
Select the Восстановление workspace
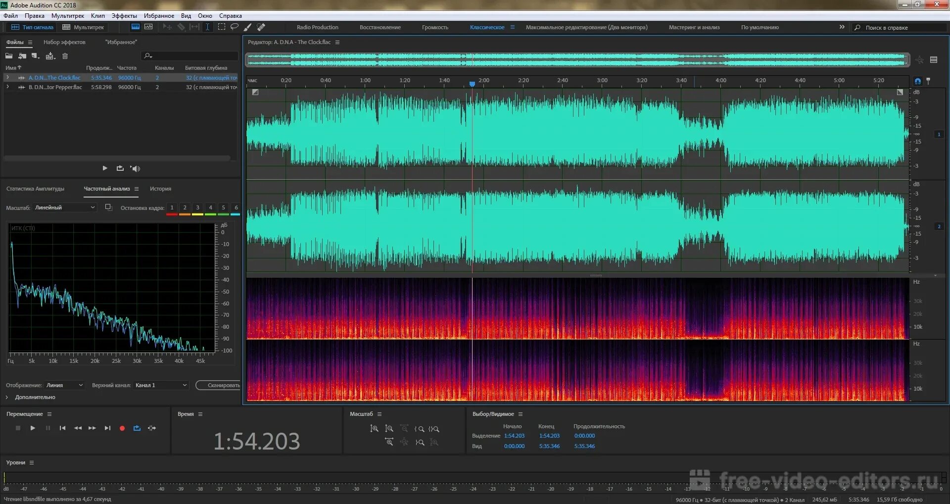pyautogui.click(x=380, y=27)
